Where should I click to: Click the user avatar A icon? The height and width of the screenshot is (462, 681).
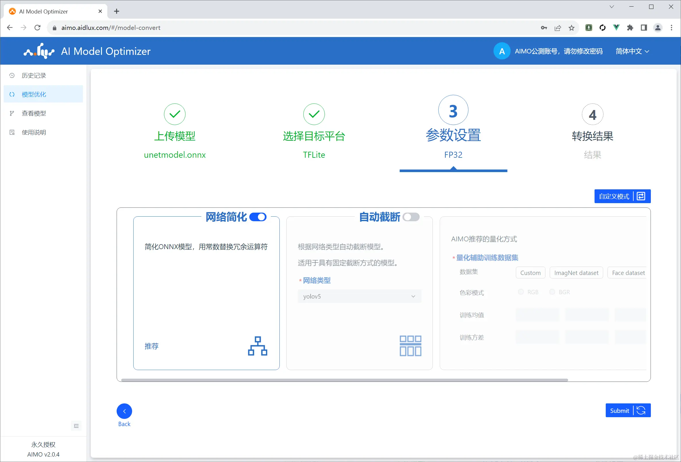[x=502, y=51]
